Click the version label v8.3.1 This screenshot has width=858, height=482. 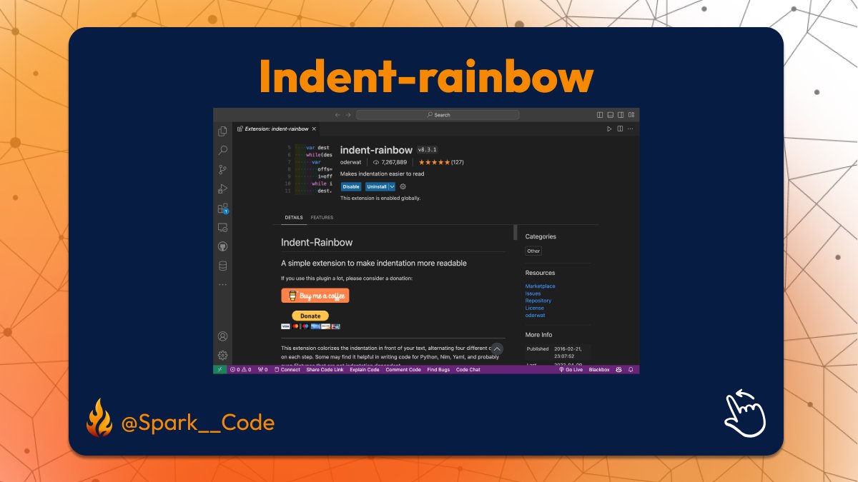click(x=428, y=150)
